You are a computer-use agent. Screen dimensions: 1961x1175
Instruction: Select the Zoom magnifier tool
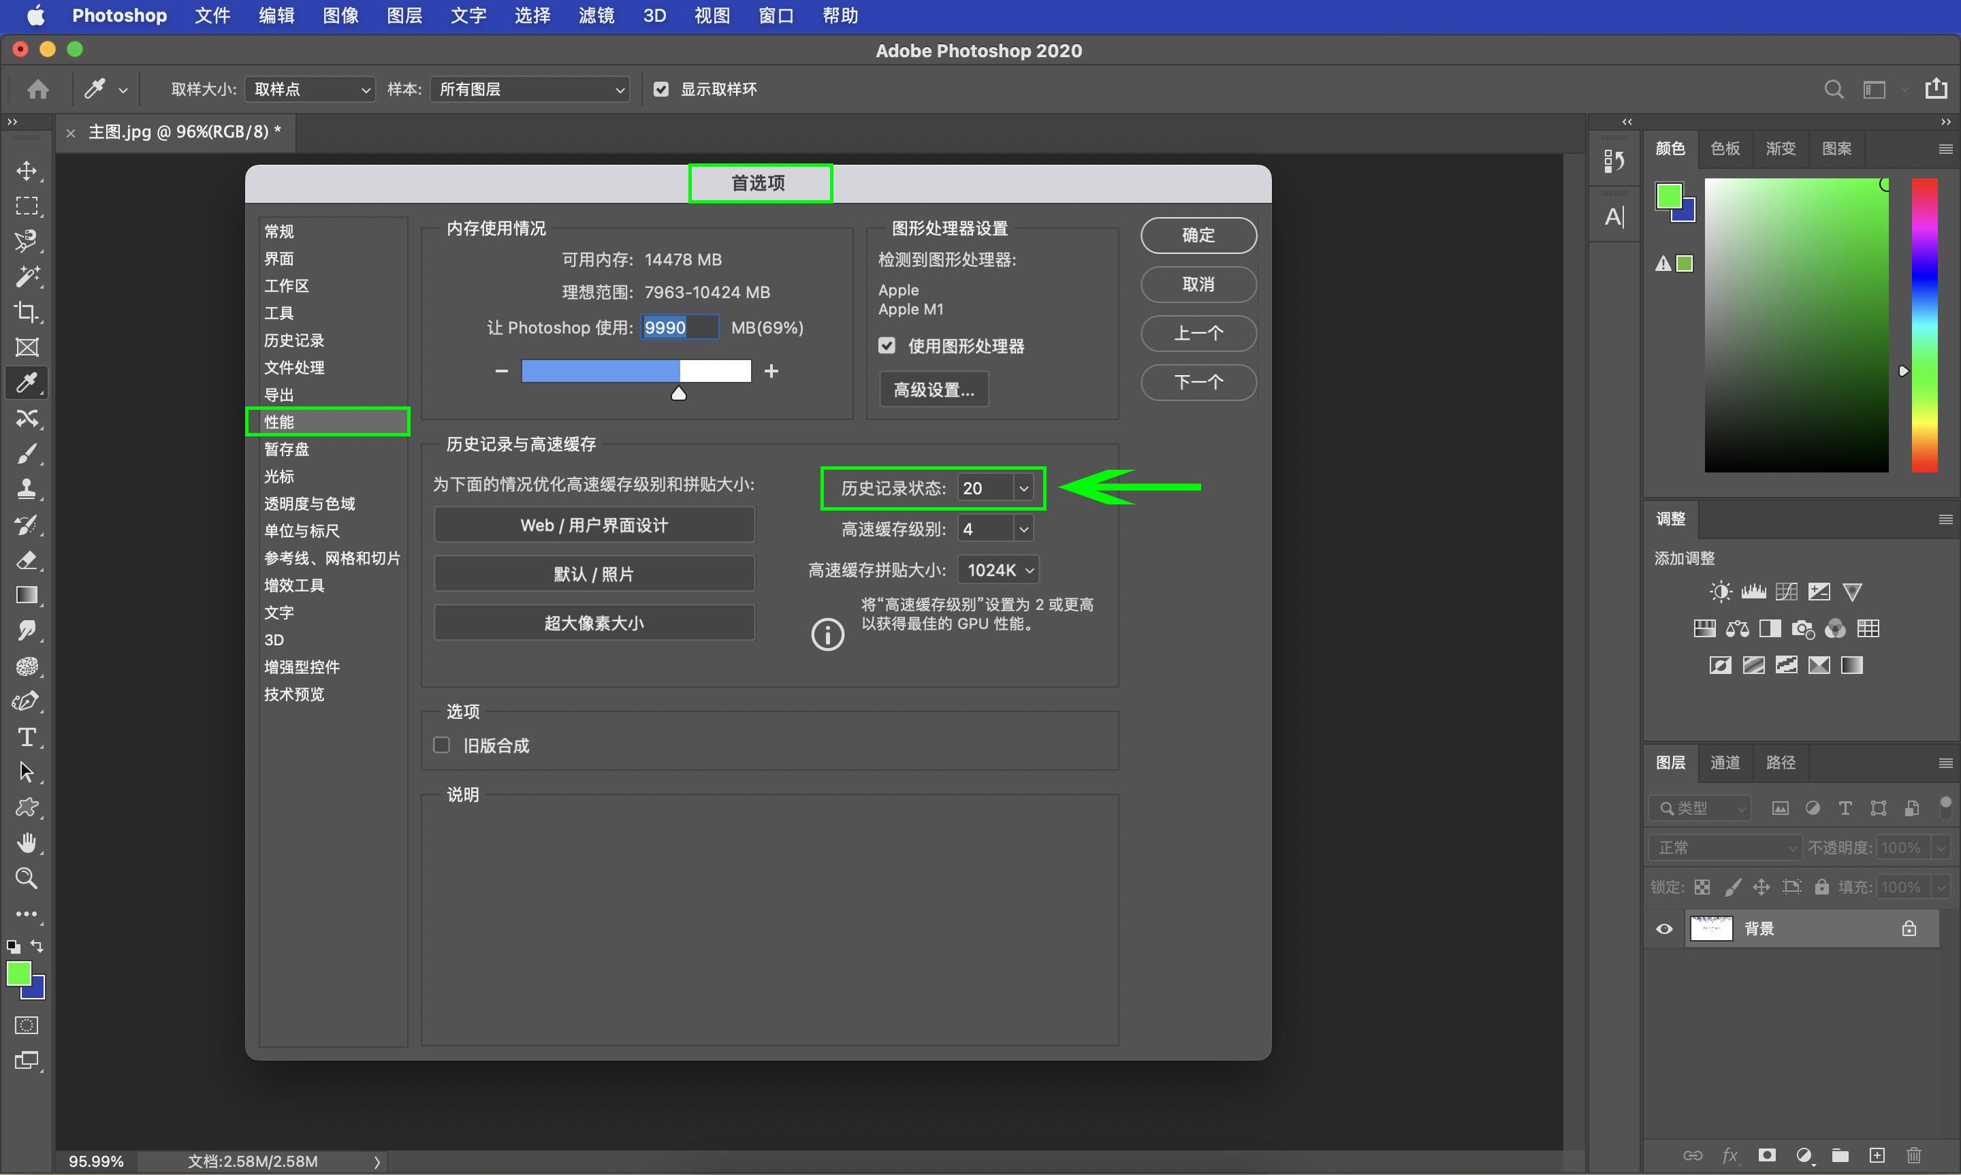pos(27,878)
